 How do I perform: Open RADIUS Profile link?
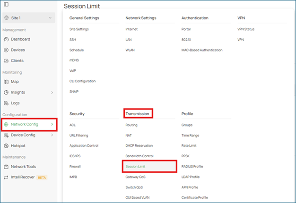pyautogui.click(x=192, y=167)
